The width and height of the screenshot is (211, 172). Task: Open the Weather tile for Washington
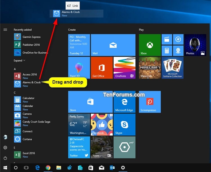pos(79,125)
